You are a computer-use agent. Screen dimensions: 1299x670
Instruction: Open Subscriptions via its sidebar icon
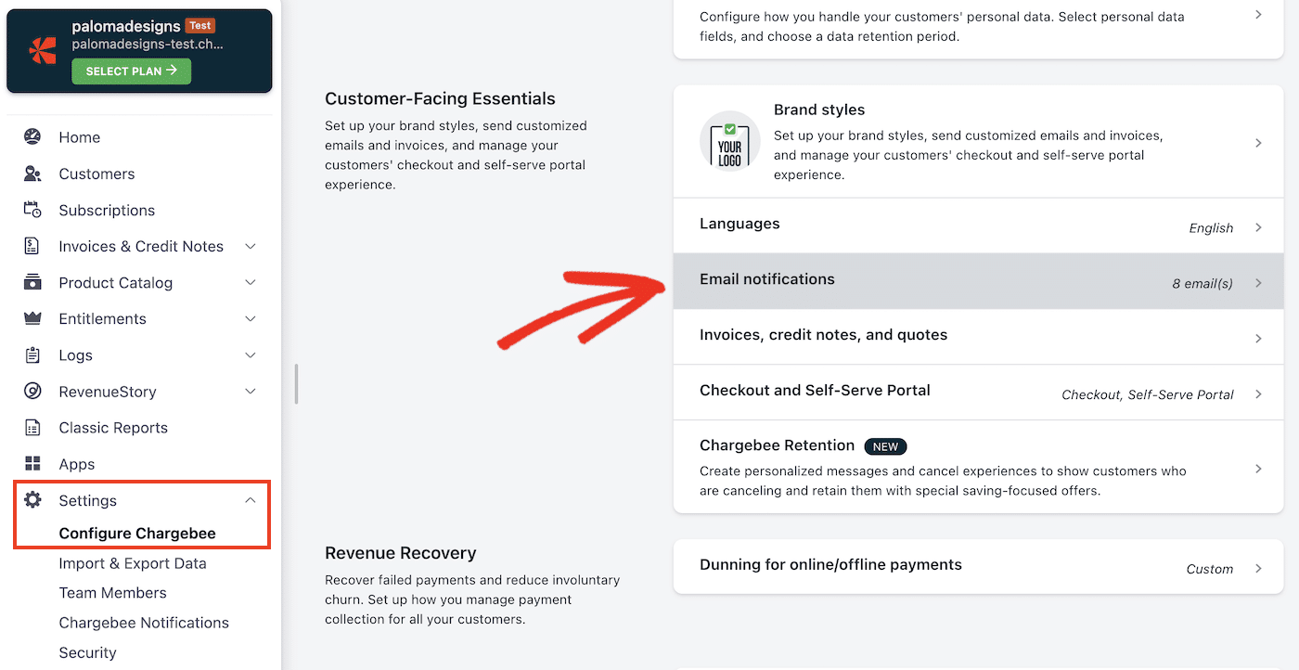[x=32, y=210]
